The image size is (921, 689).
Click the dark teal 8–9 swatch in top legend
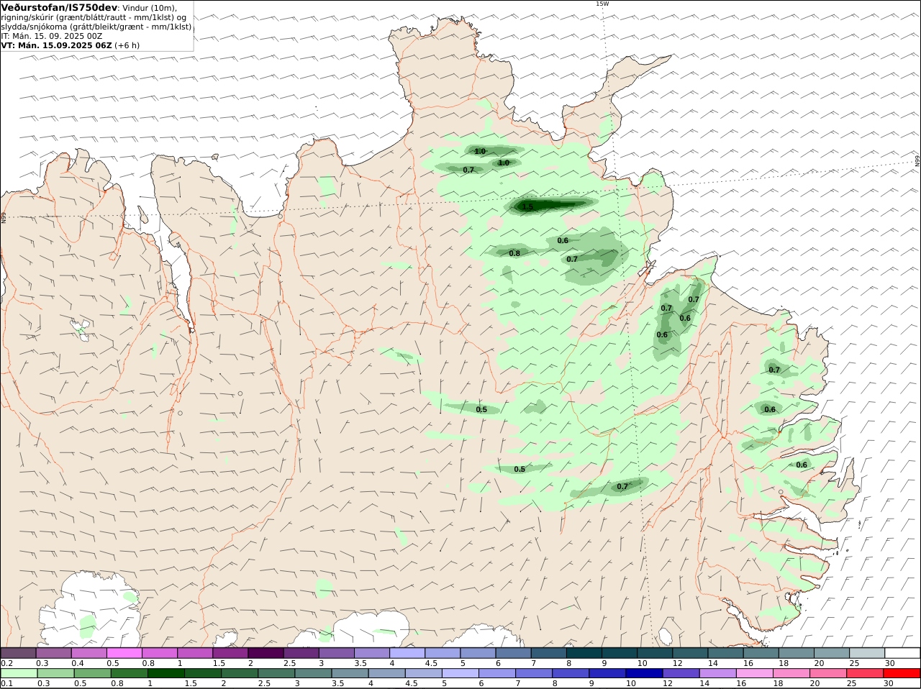click(x=584, y=653)
